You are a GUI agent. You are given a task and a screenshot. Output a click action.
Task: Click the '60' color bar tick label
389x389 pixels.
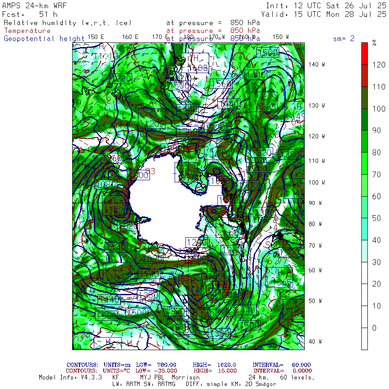pos(376,197)
